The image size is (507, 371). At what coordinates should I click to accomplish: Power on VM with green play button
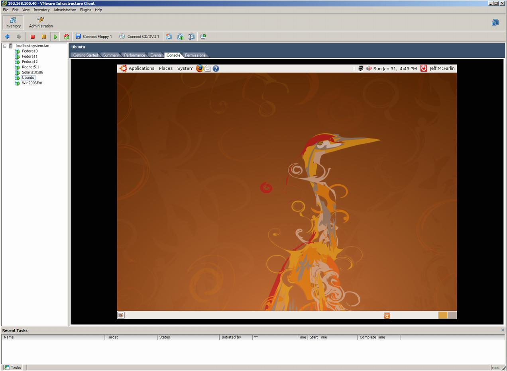click(x=55, y=37)
